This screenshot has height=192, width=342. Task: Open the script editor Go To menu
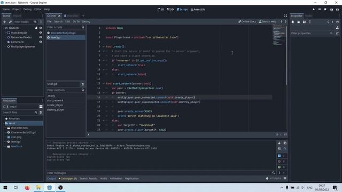click(76, 21)
